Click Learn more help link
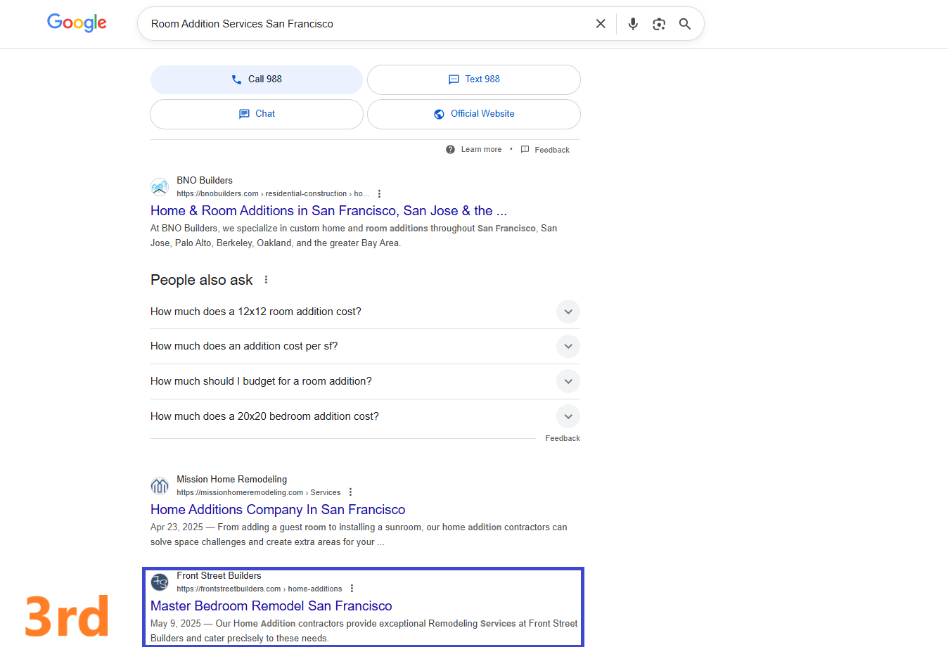948x647 pixels. tap(474, 150)
